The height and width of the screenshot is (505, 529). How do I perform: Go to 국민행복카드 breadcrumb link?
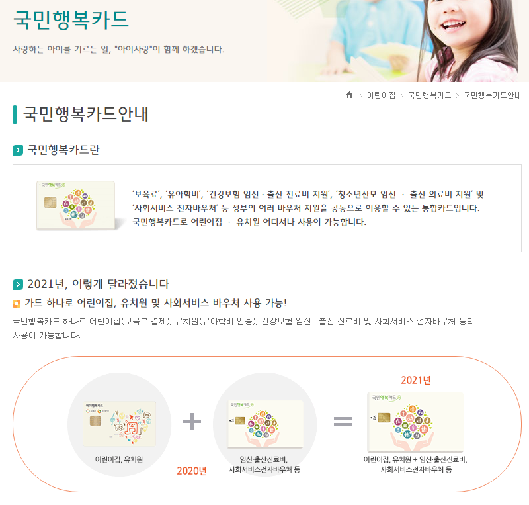[429, 95]
